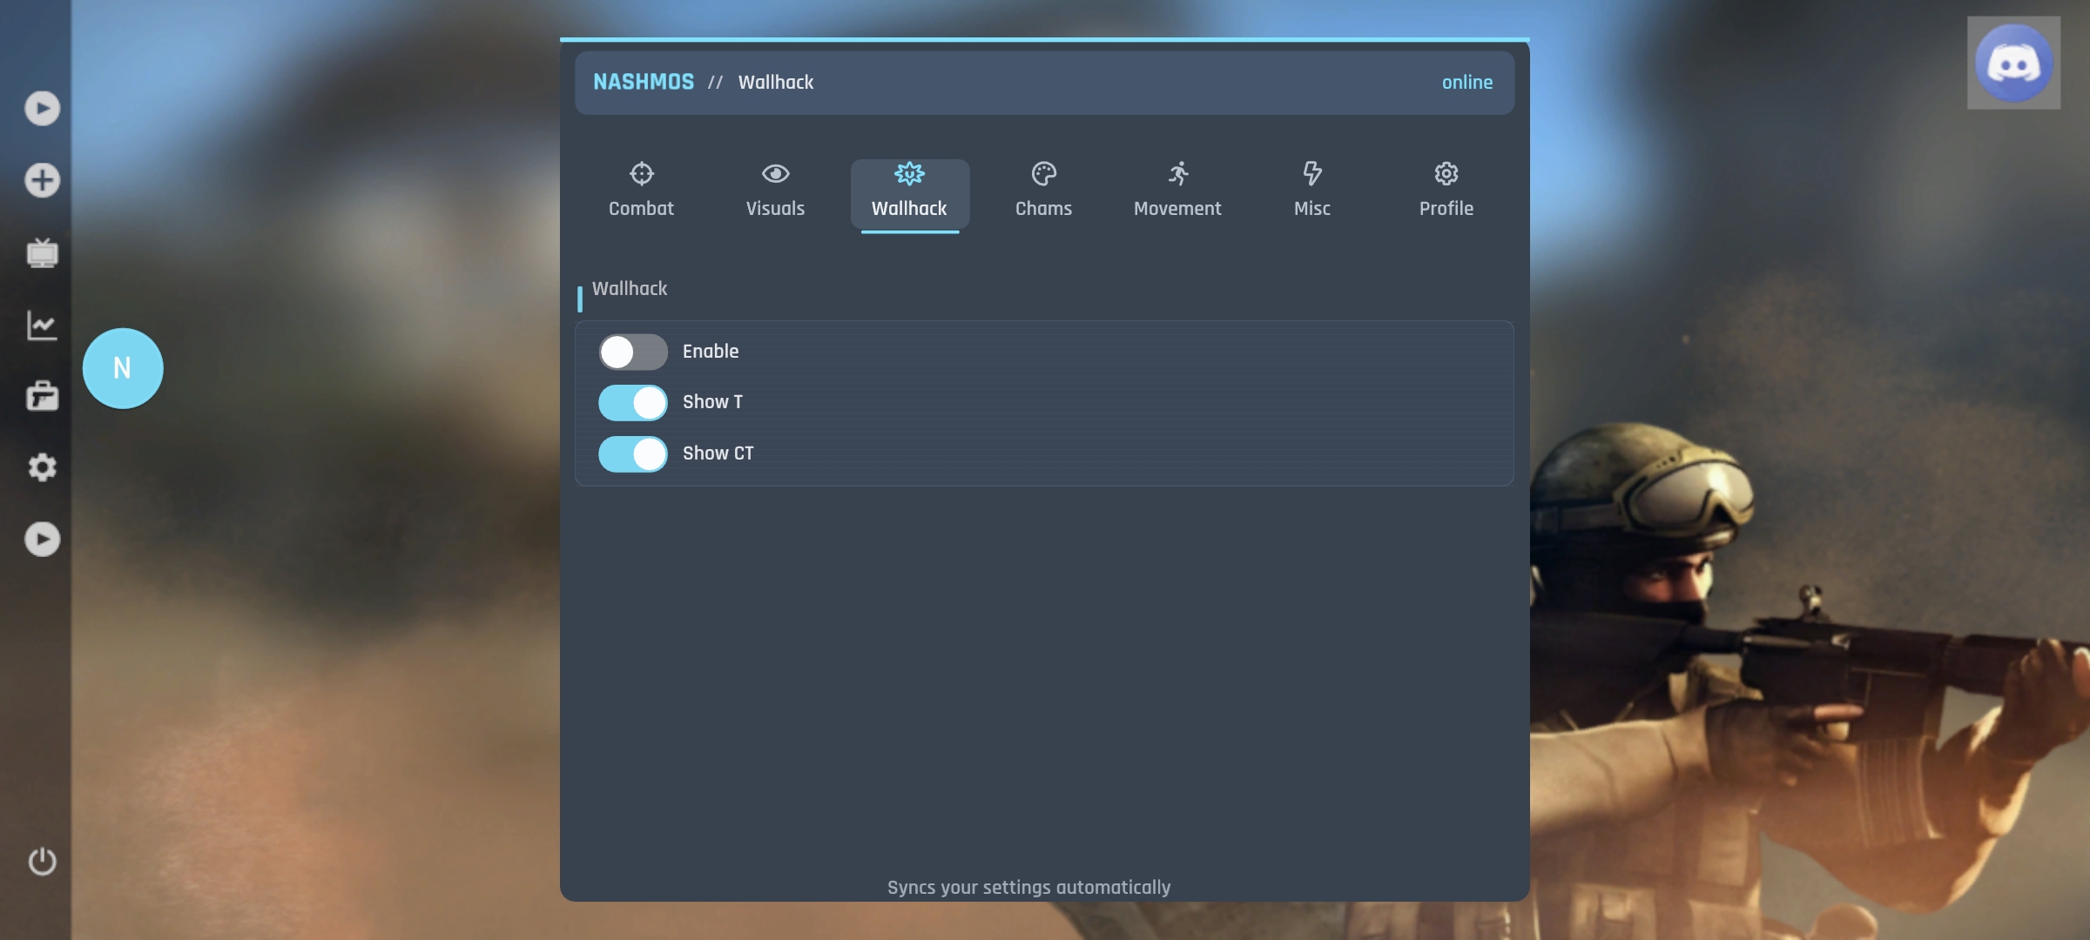The image size is (2090, 940).
Task: Click the Wallhack section heading
Action: [630, 289]
